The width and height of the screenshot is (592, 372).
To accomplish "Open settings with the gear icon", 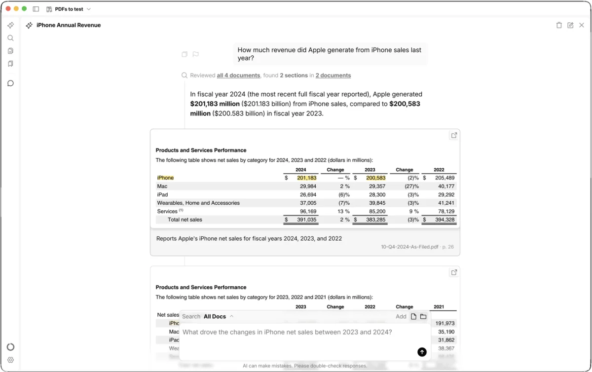I will click(x=10, y=360).
